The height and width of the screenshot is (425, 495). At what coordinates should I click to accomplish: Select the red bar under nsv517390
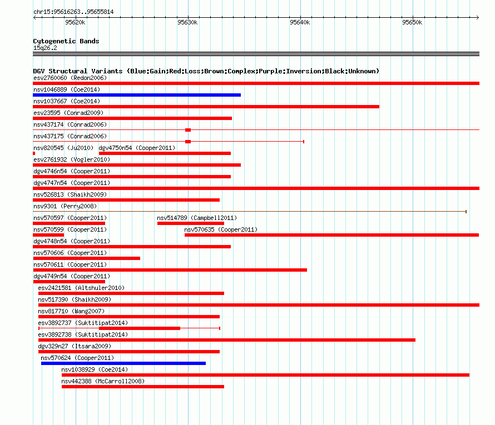(x=259, y=305)
